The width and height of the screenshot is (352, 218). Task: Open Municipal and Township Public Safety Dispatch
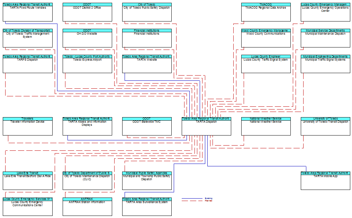(x=147, y=181)
